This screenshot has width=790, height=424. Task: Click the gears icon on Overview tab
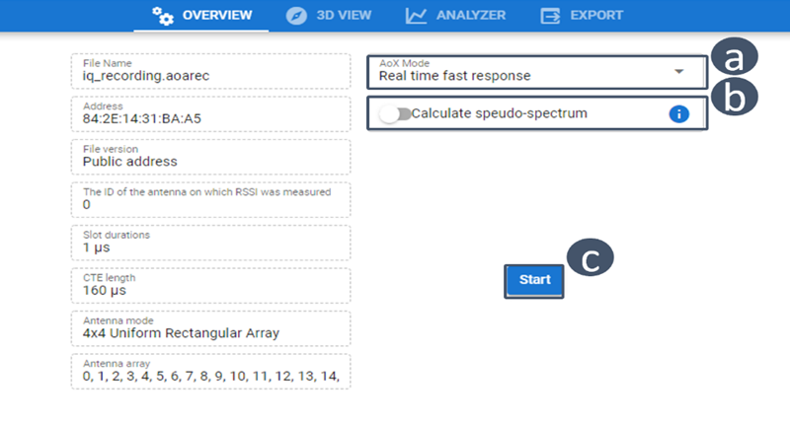(x=163, y=16)
